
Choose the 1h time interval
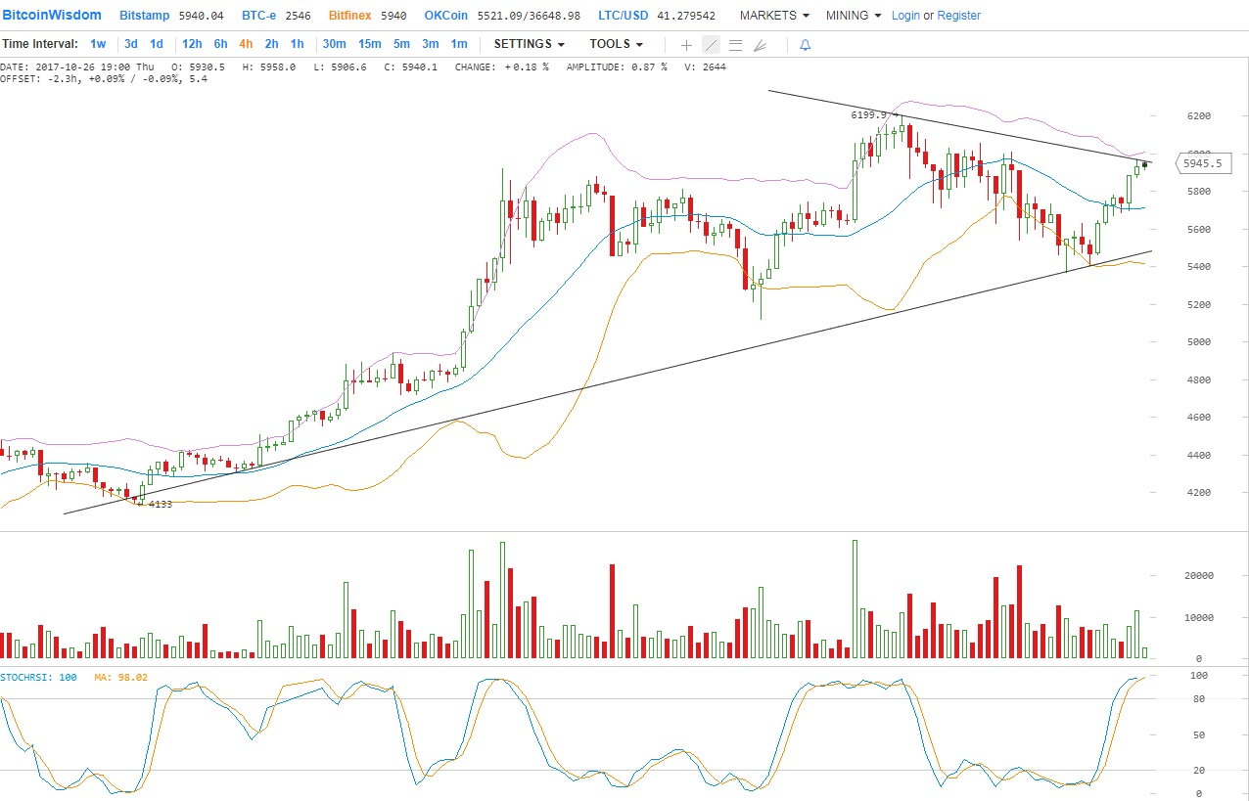point(298,44)
